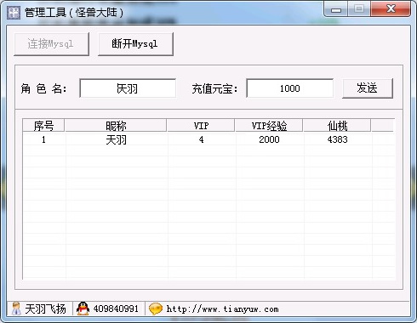
Task: Click the 角色名 label
Action: tap(43, 88)
